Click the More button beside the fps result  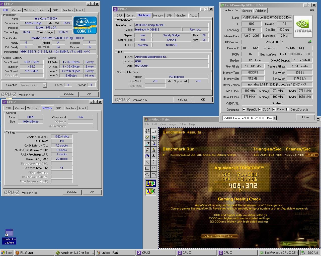[x=311, y=155]
